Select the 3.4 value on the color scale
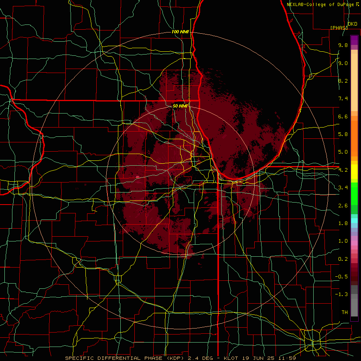This screenshot has width=361, height=361. [343, 188]
